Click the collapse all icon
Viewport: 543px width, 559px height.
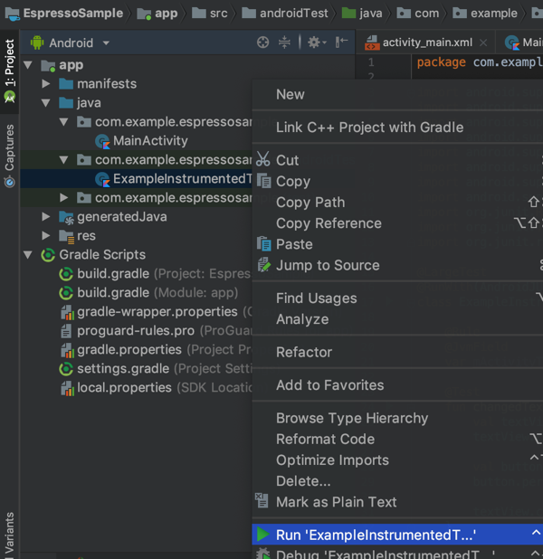tap(284, 43)
